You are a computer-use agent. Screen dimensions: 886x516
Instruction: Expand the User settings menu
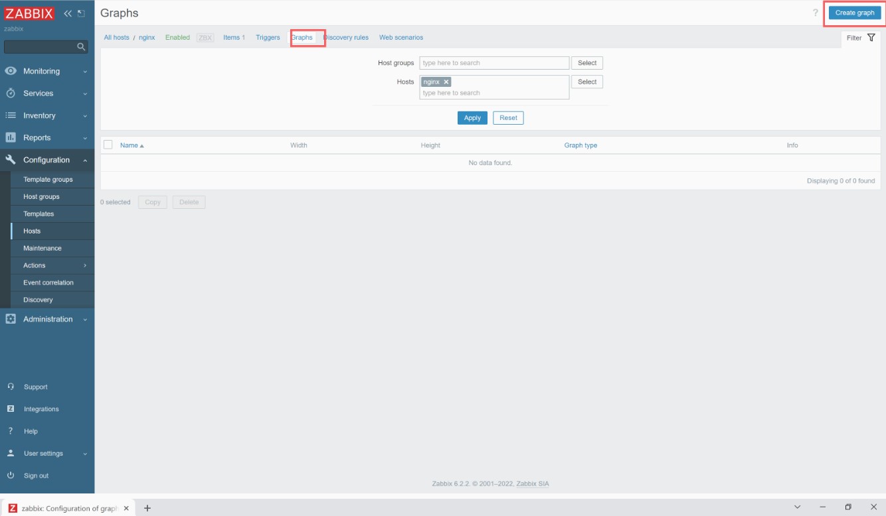click(x=85, y=454)
